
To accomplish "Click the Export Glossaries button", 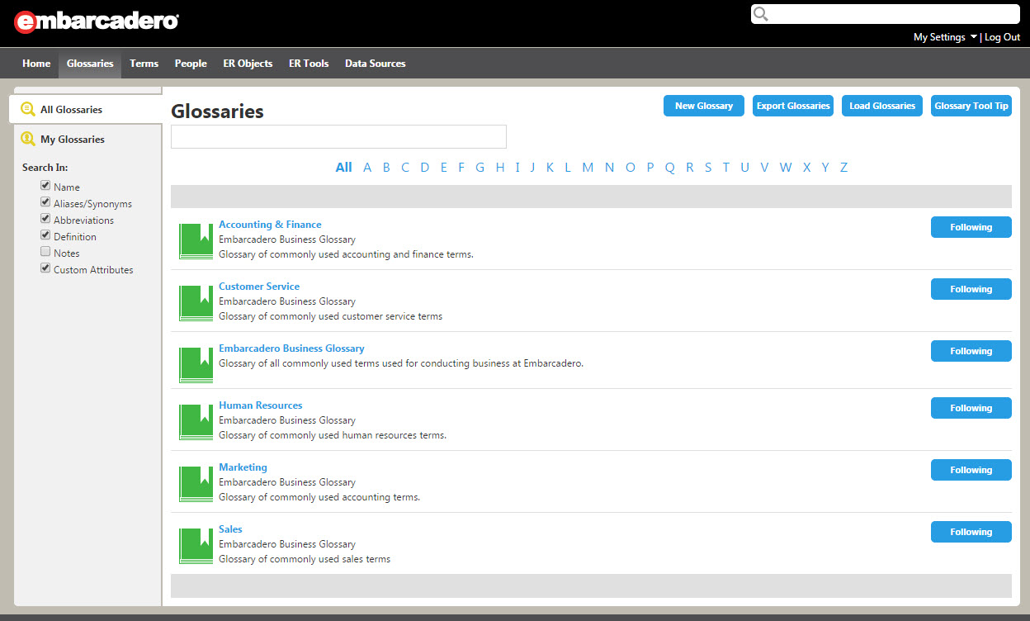I will 793,106.
